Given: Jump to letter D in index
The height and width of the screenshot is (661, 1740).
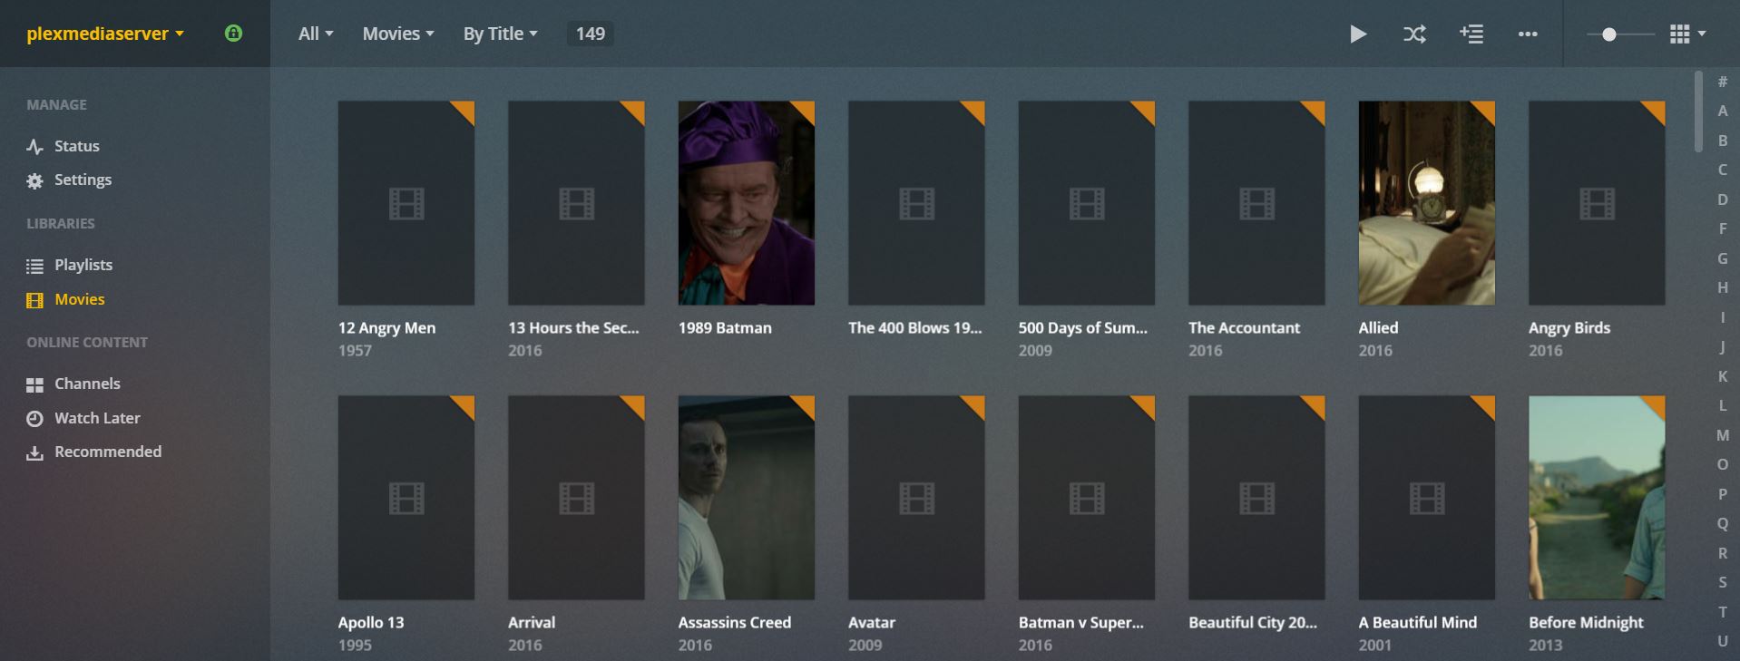Looking at the screenshot, I should coord(1722,199).
